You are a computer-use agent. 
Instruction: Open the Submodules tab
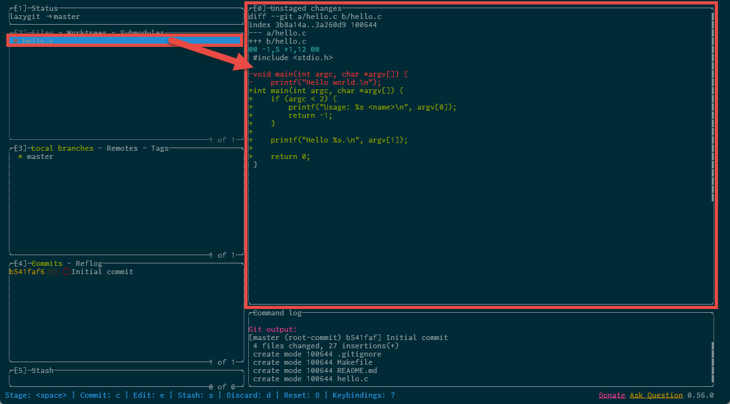[142, 32]
